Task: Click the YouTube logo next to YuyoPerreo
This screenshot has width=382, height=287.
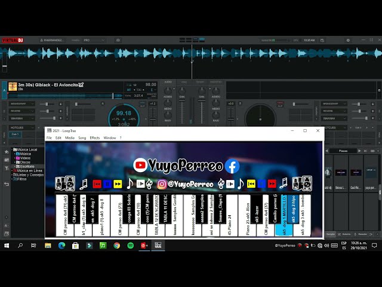Action: pos(140,165)
